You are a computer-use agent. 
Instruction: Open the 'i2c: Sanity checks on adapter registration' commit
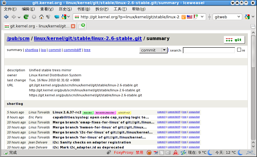pos(92,142)
